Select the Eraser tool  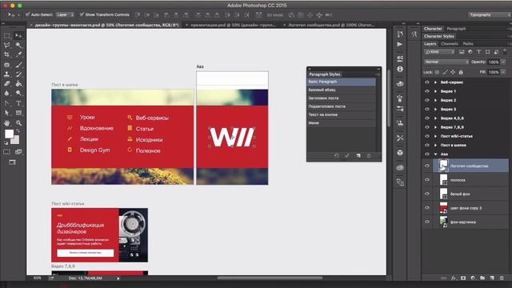click(7, 84)
